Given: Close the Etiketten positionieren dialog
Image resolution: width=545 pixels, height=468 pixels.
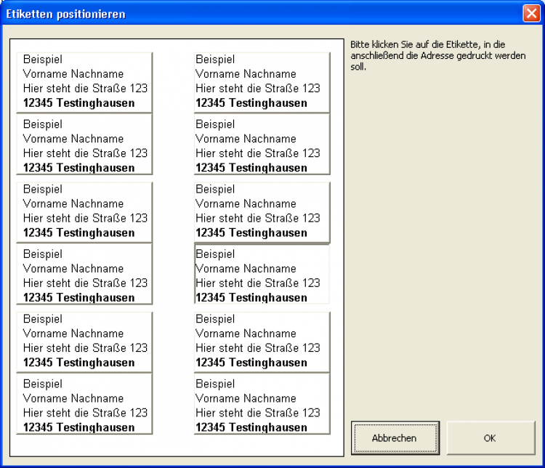Looking at the screenshot, I should [x=530, y=13].
